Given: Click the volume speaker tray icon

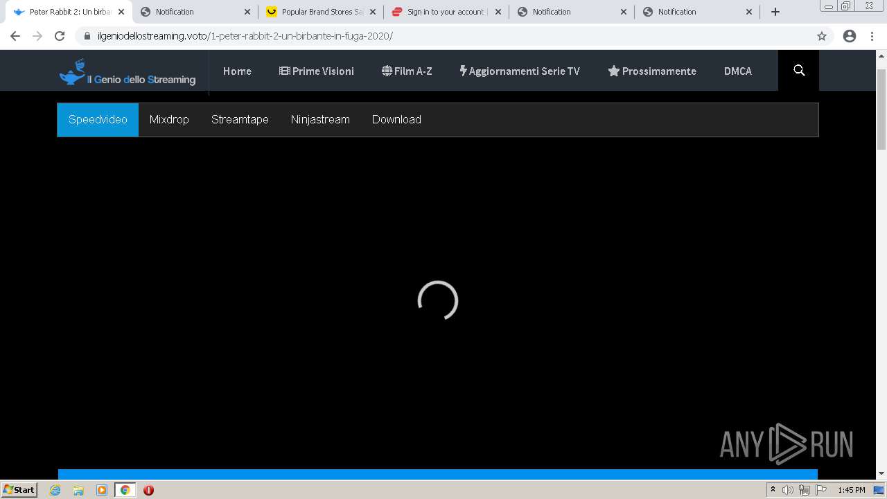Looking at the screenshot, I should [788, 490].
